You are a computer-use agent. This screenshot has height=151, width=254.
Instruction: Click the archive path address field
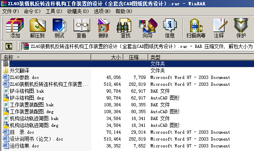pos(138,46)
